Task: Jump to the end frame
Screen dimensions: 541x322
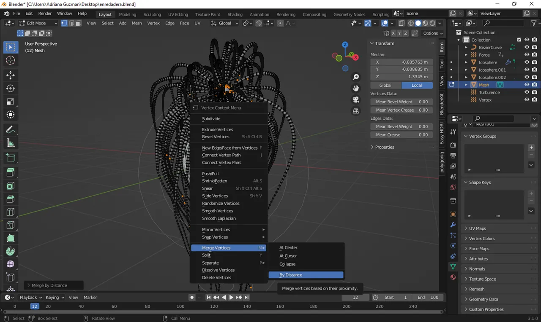Action: point(247,297)
